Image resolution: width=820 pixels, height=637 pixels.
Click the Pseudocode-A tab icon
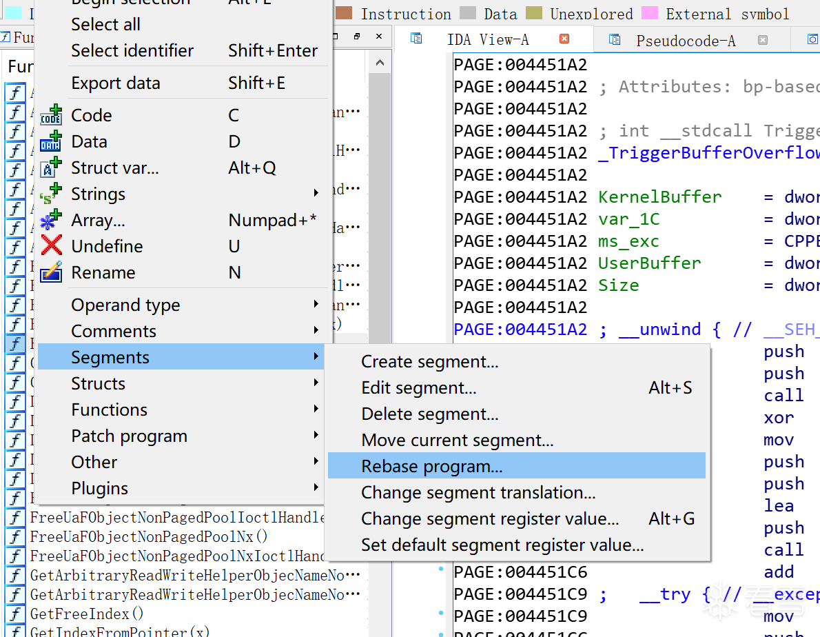pos(615,39)
